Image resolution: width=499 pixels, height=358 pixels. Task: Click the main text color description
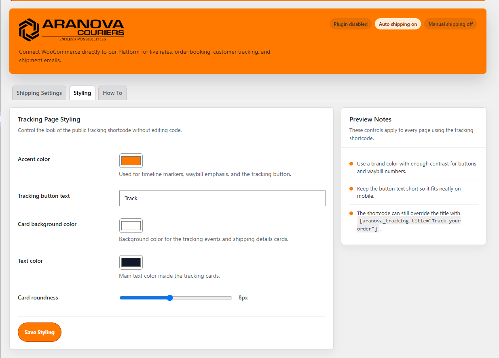pyautogui.click(x=169, y=276)
